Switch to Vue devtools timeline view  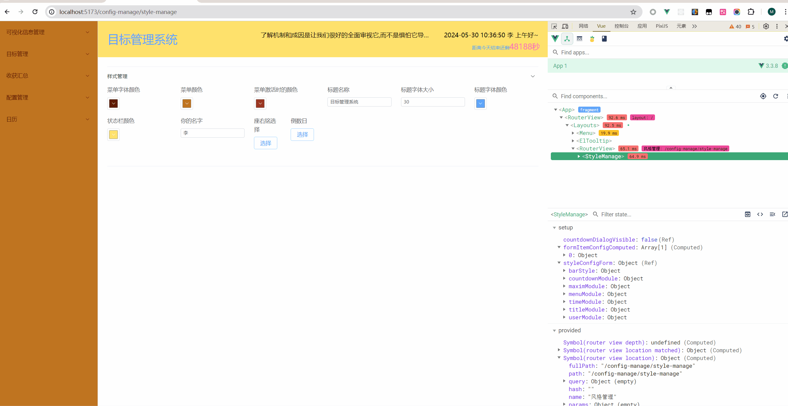[579, 39]
